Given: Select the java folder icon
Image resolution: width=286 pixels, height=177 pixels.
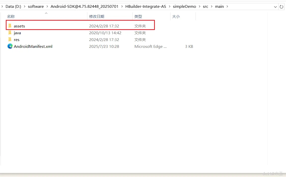Looking at the screenshot, I should [10, 33].
